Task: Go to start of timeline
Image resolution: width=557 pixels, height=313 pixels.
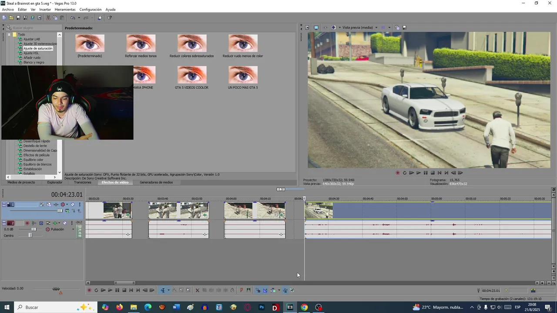Action: (x=131, y=290)
